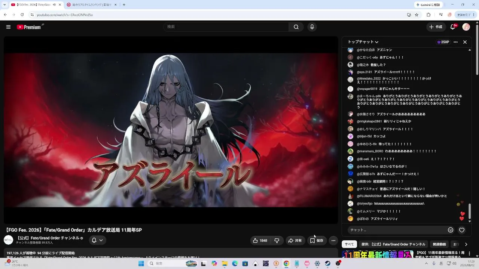Start voice search with microphone
The image size is (479, 269).
312,27
